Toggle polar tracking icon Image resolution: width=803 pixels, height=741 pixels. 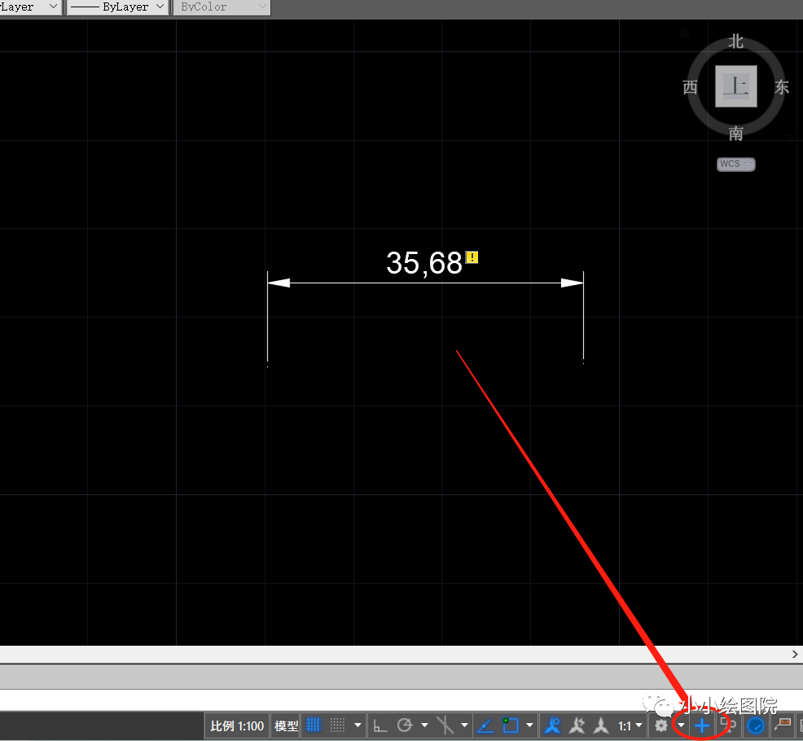pos(405,726)
